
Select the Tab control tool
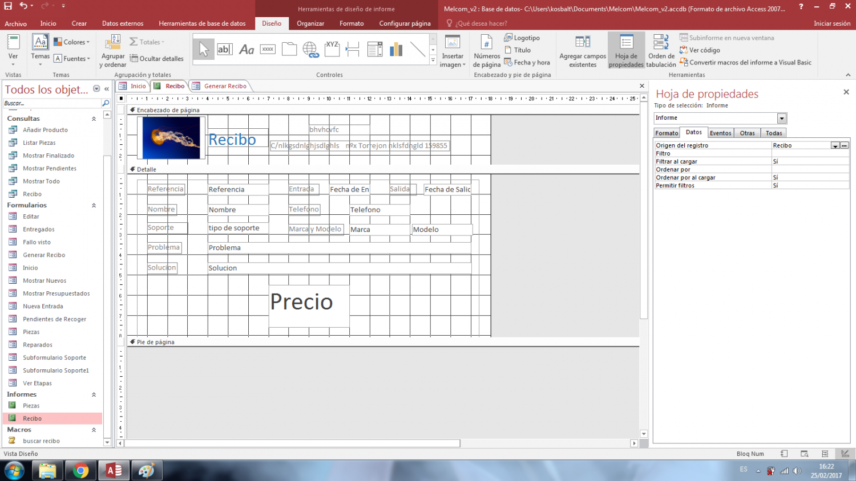(289, 50)
